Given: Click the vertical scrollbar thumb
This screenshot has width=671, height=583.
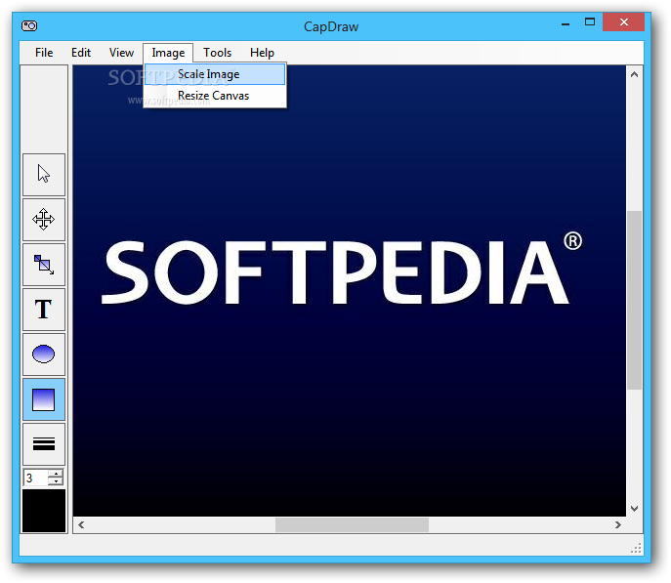Looking at the screenshot, I should point(634,300).
